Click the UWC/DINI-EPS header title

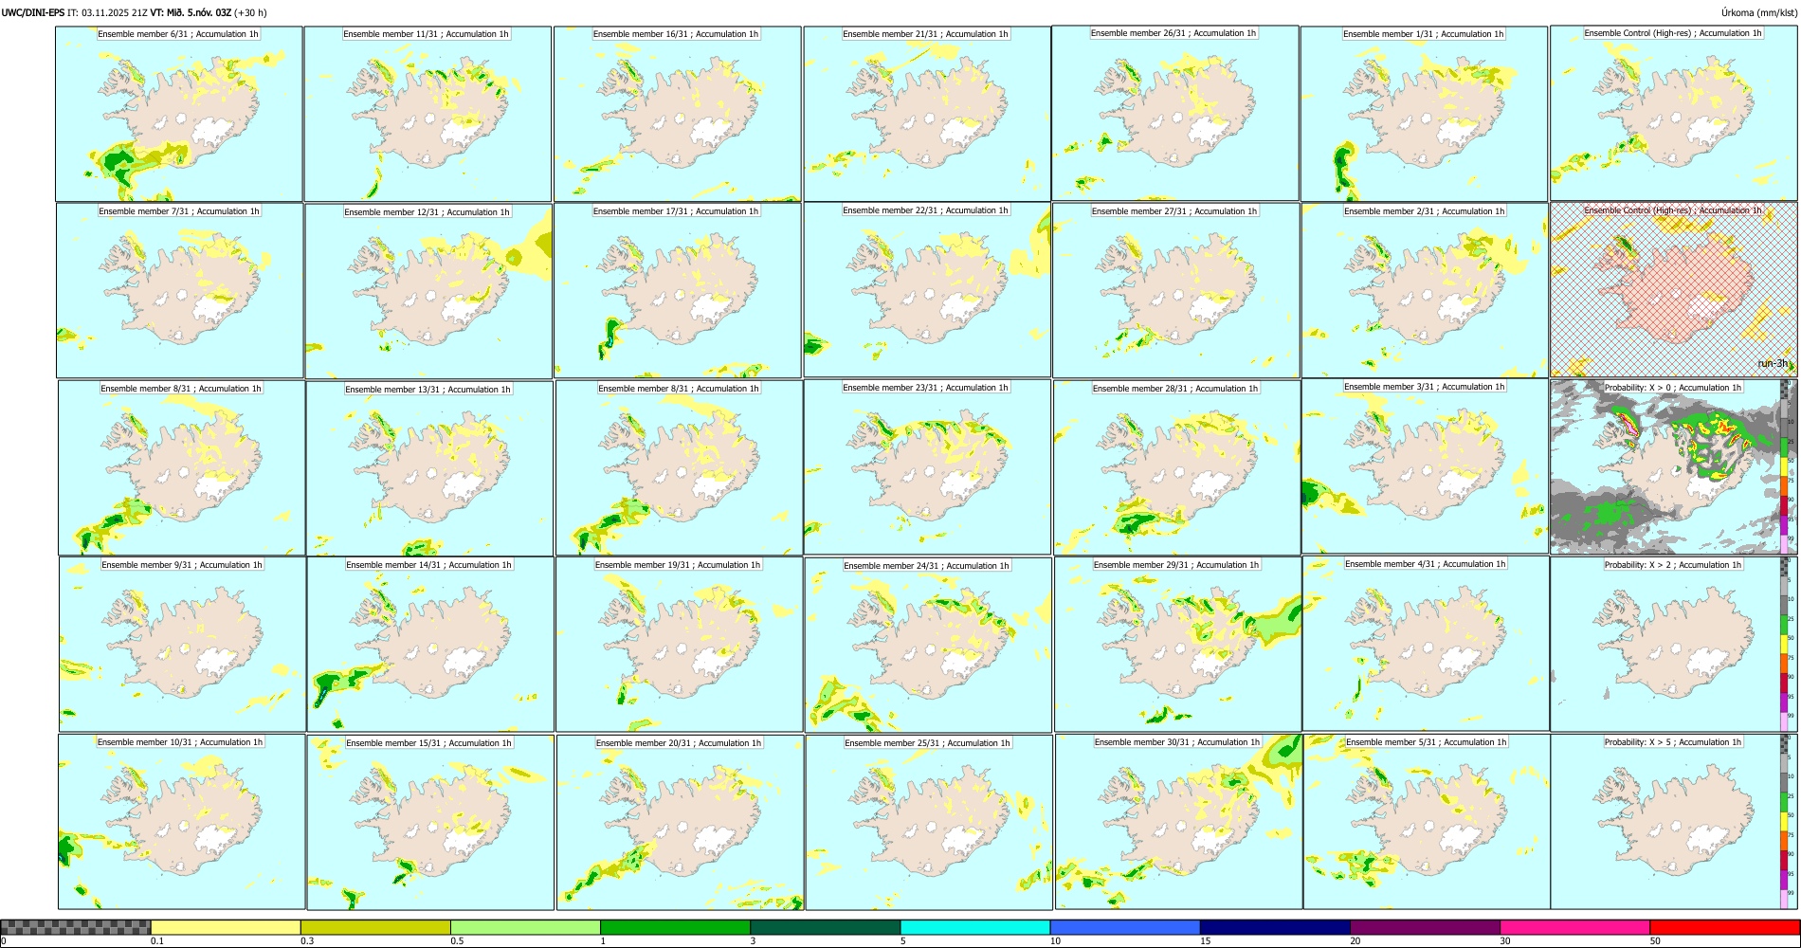33,12
